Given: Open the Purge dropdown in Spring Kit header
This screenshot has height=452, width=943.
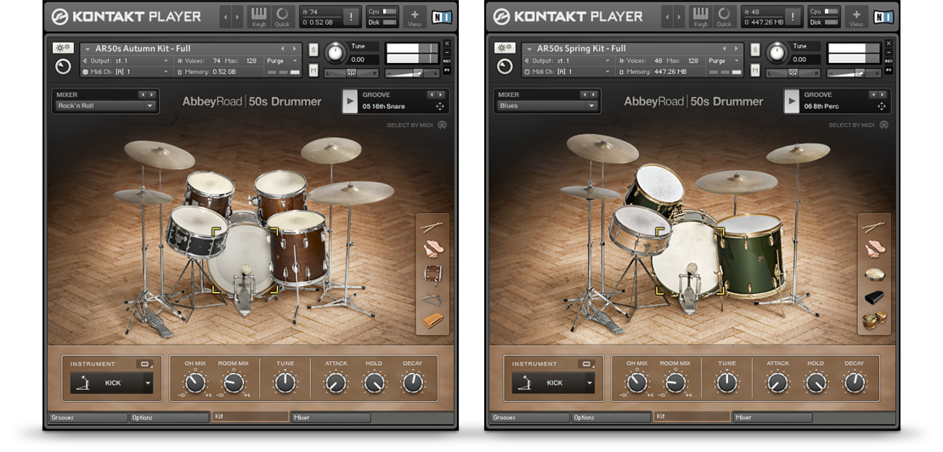Looking at the screenshot, I should point(726,60).
